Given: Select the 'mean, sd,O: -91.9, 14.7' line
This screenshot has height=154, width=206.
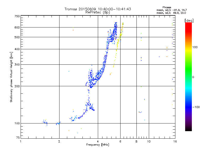Looking at the screenshot, I should [x=171, y=10].
